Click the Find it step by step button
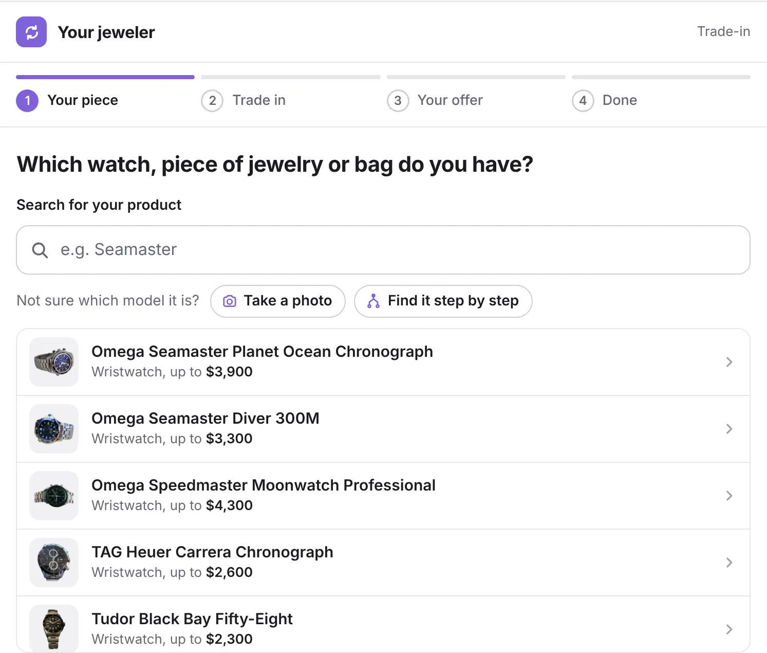Viewport: 767px width, 653px height. 443,301
